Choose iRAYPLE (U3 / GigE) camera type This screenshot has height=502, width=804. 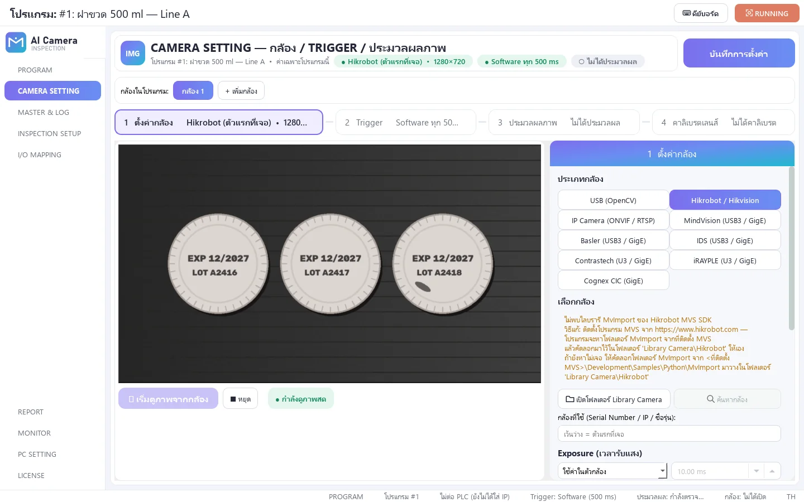click(x=725, y=260)
